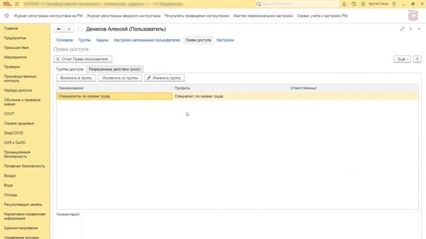Open Обучение и проверка знаний section
Viewport: 426px width, 239px height.
(22, 102)
